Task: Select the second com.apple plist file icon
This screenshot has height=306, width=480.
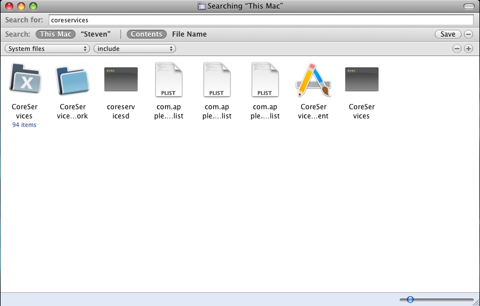Action: pos(217,80)
